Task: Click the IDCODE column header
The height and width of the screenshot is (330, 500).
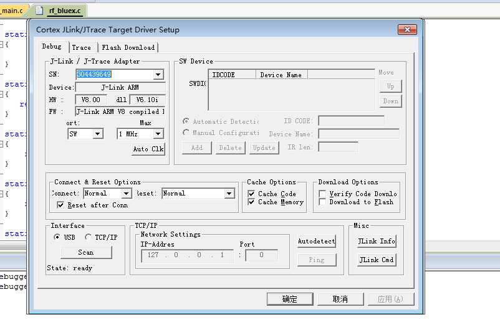Action: (232, 75)
